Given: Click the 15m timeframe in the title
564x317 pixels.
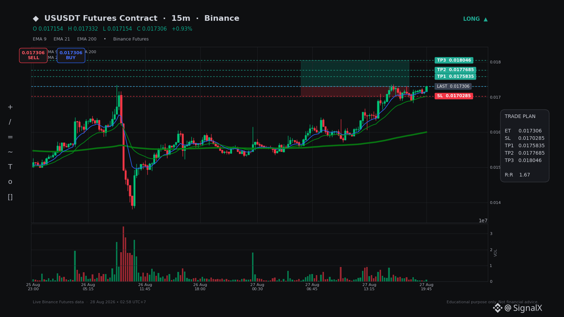Looking at the screenshot, I should (x=181, y=18).
